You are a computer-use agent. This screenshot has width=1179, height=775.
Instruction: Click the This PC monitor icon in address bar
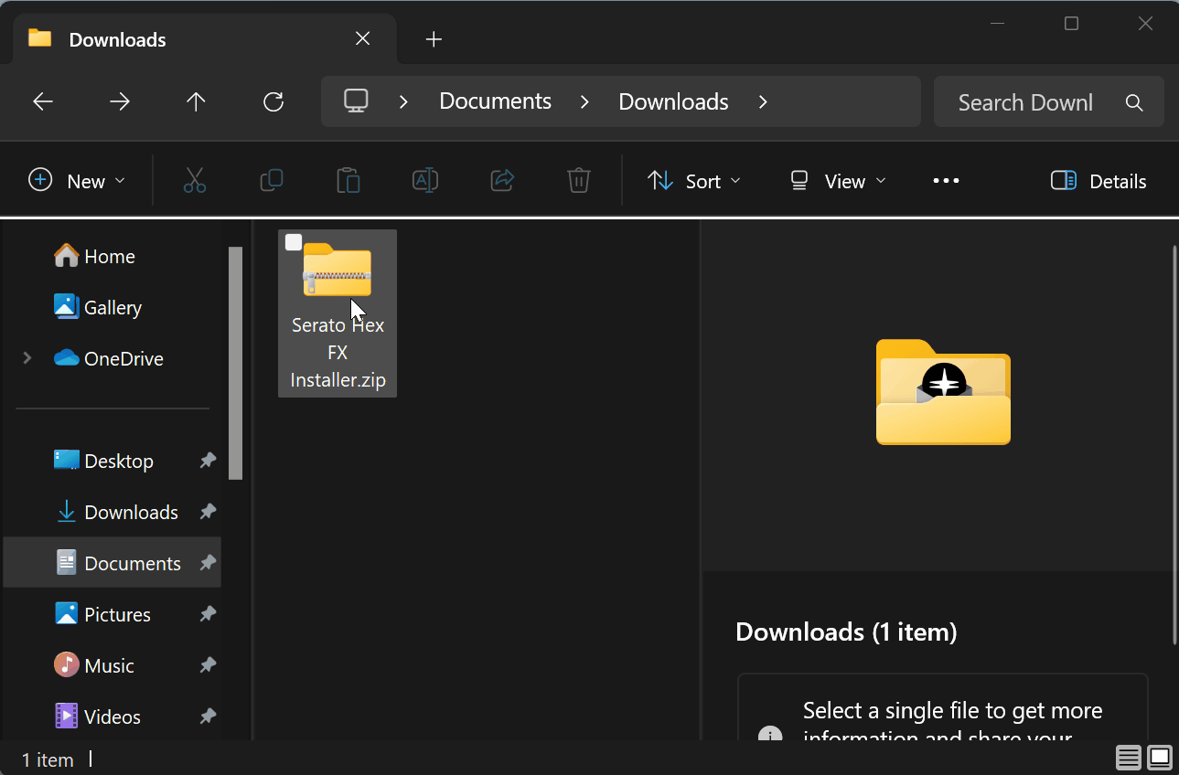click(x=356, y=101)
